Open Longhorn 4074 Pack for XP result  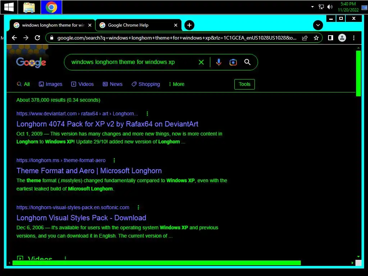click(107, 124)
